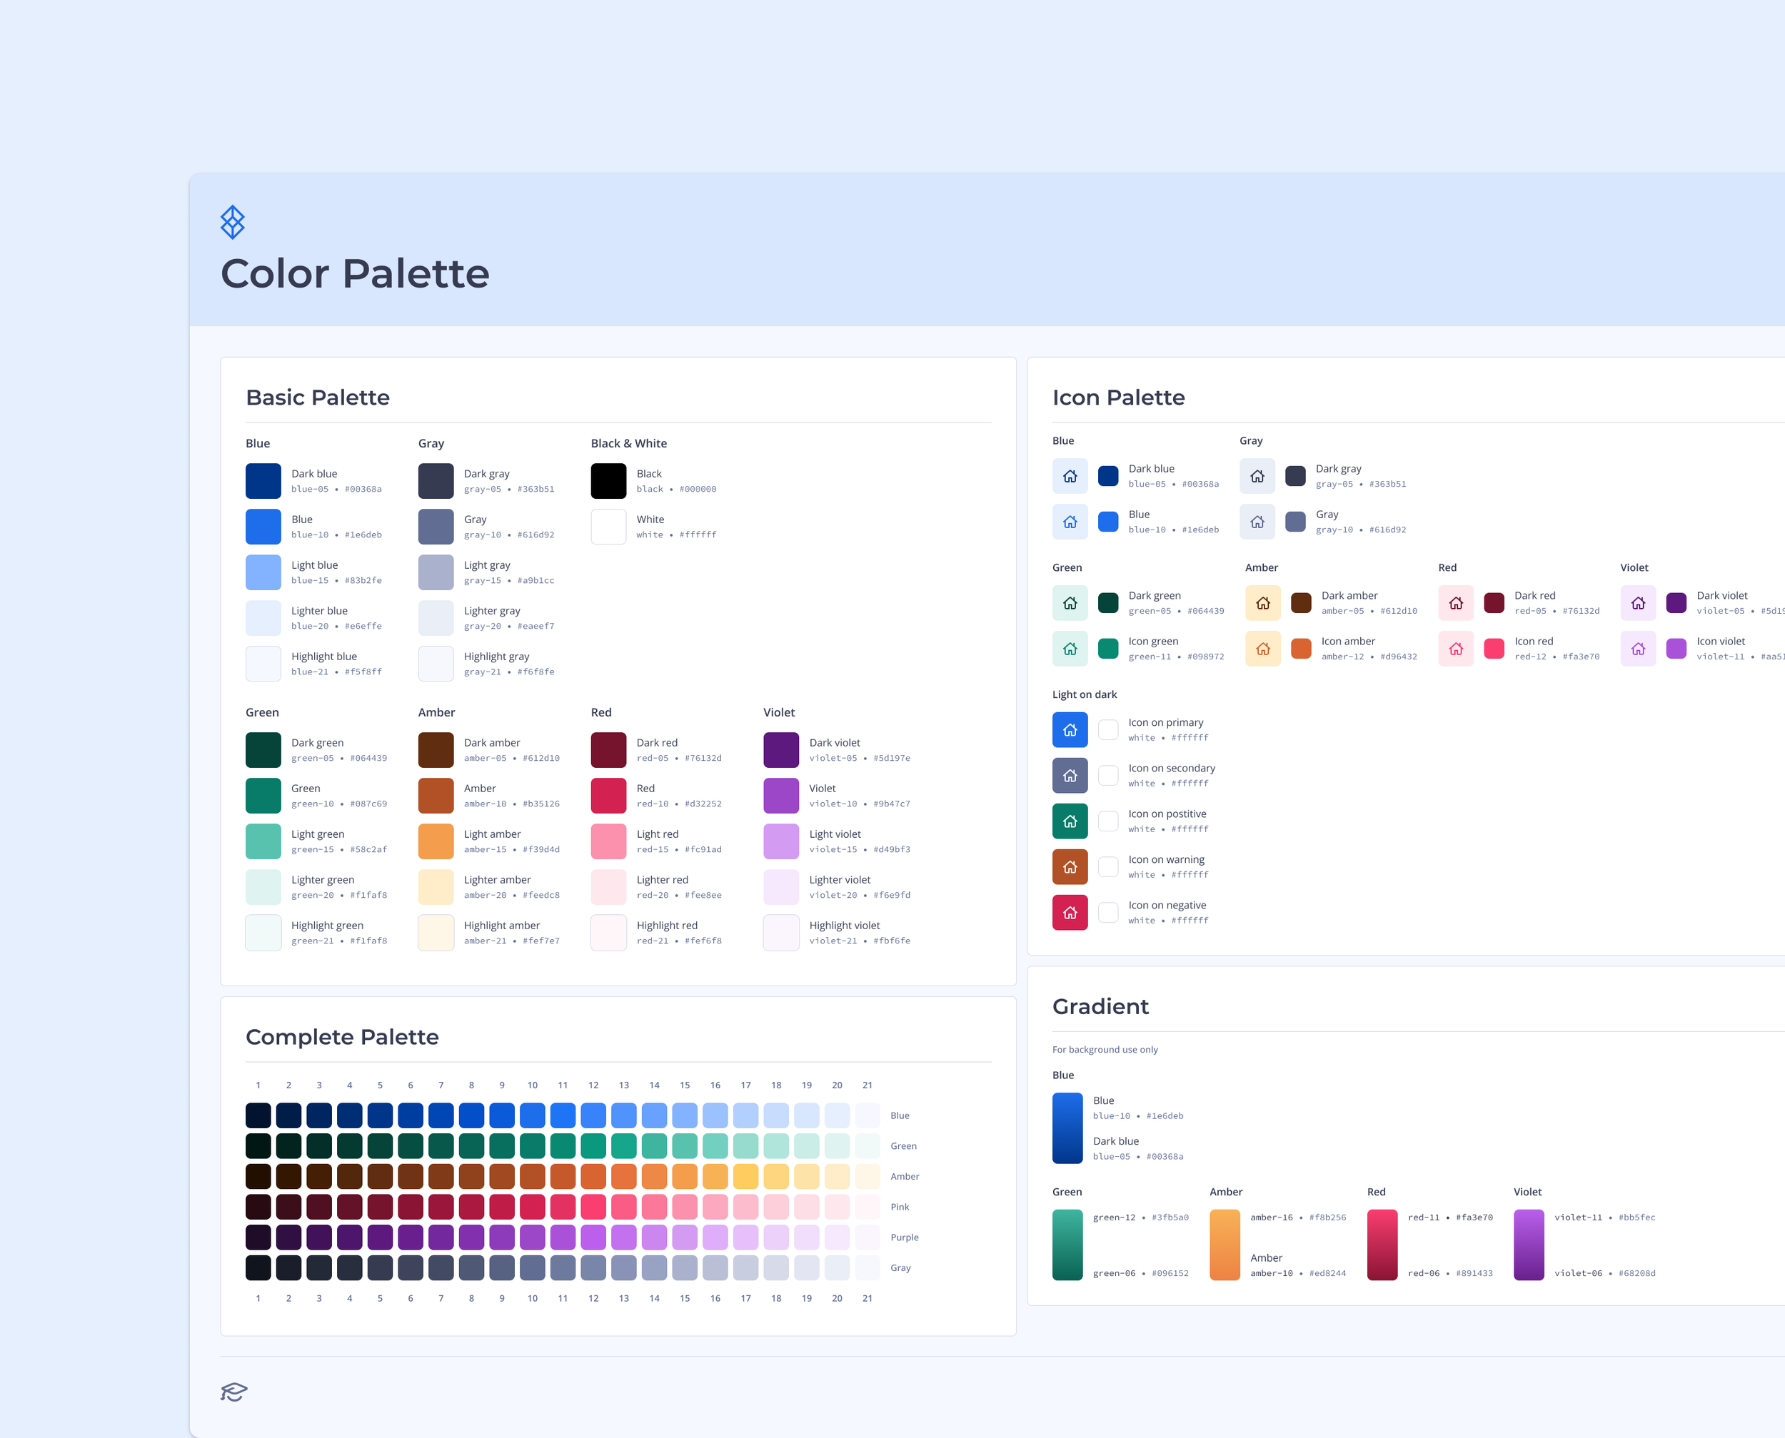Click the Icon green house icon
Viewport: 1785px width, 1438px height.
[x=1070, y=649]
